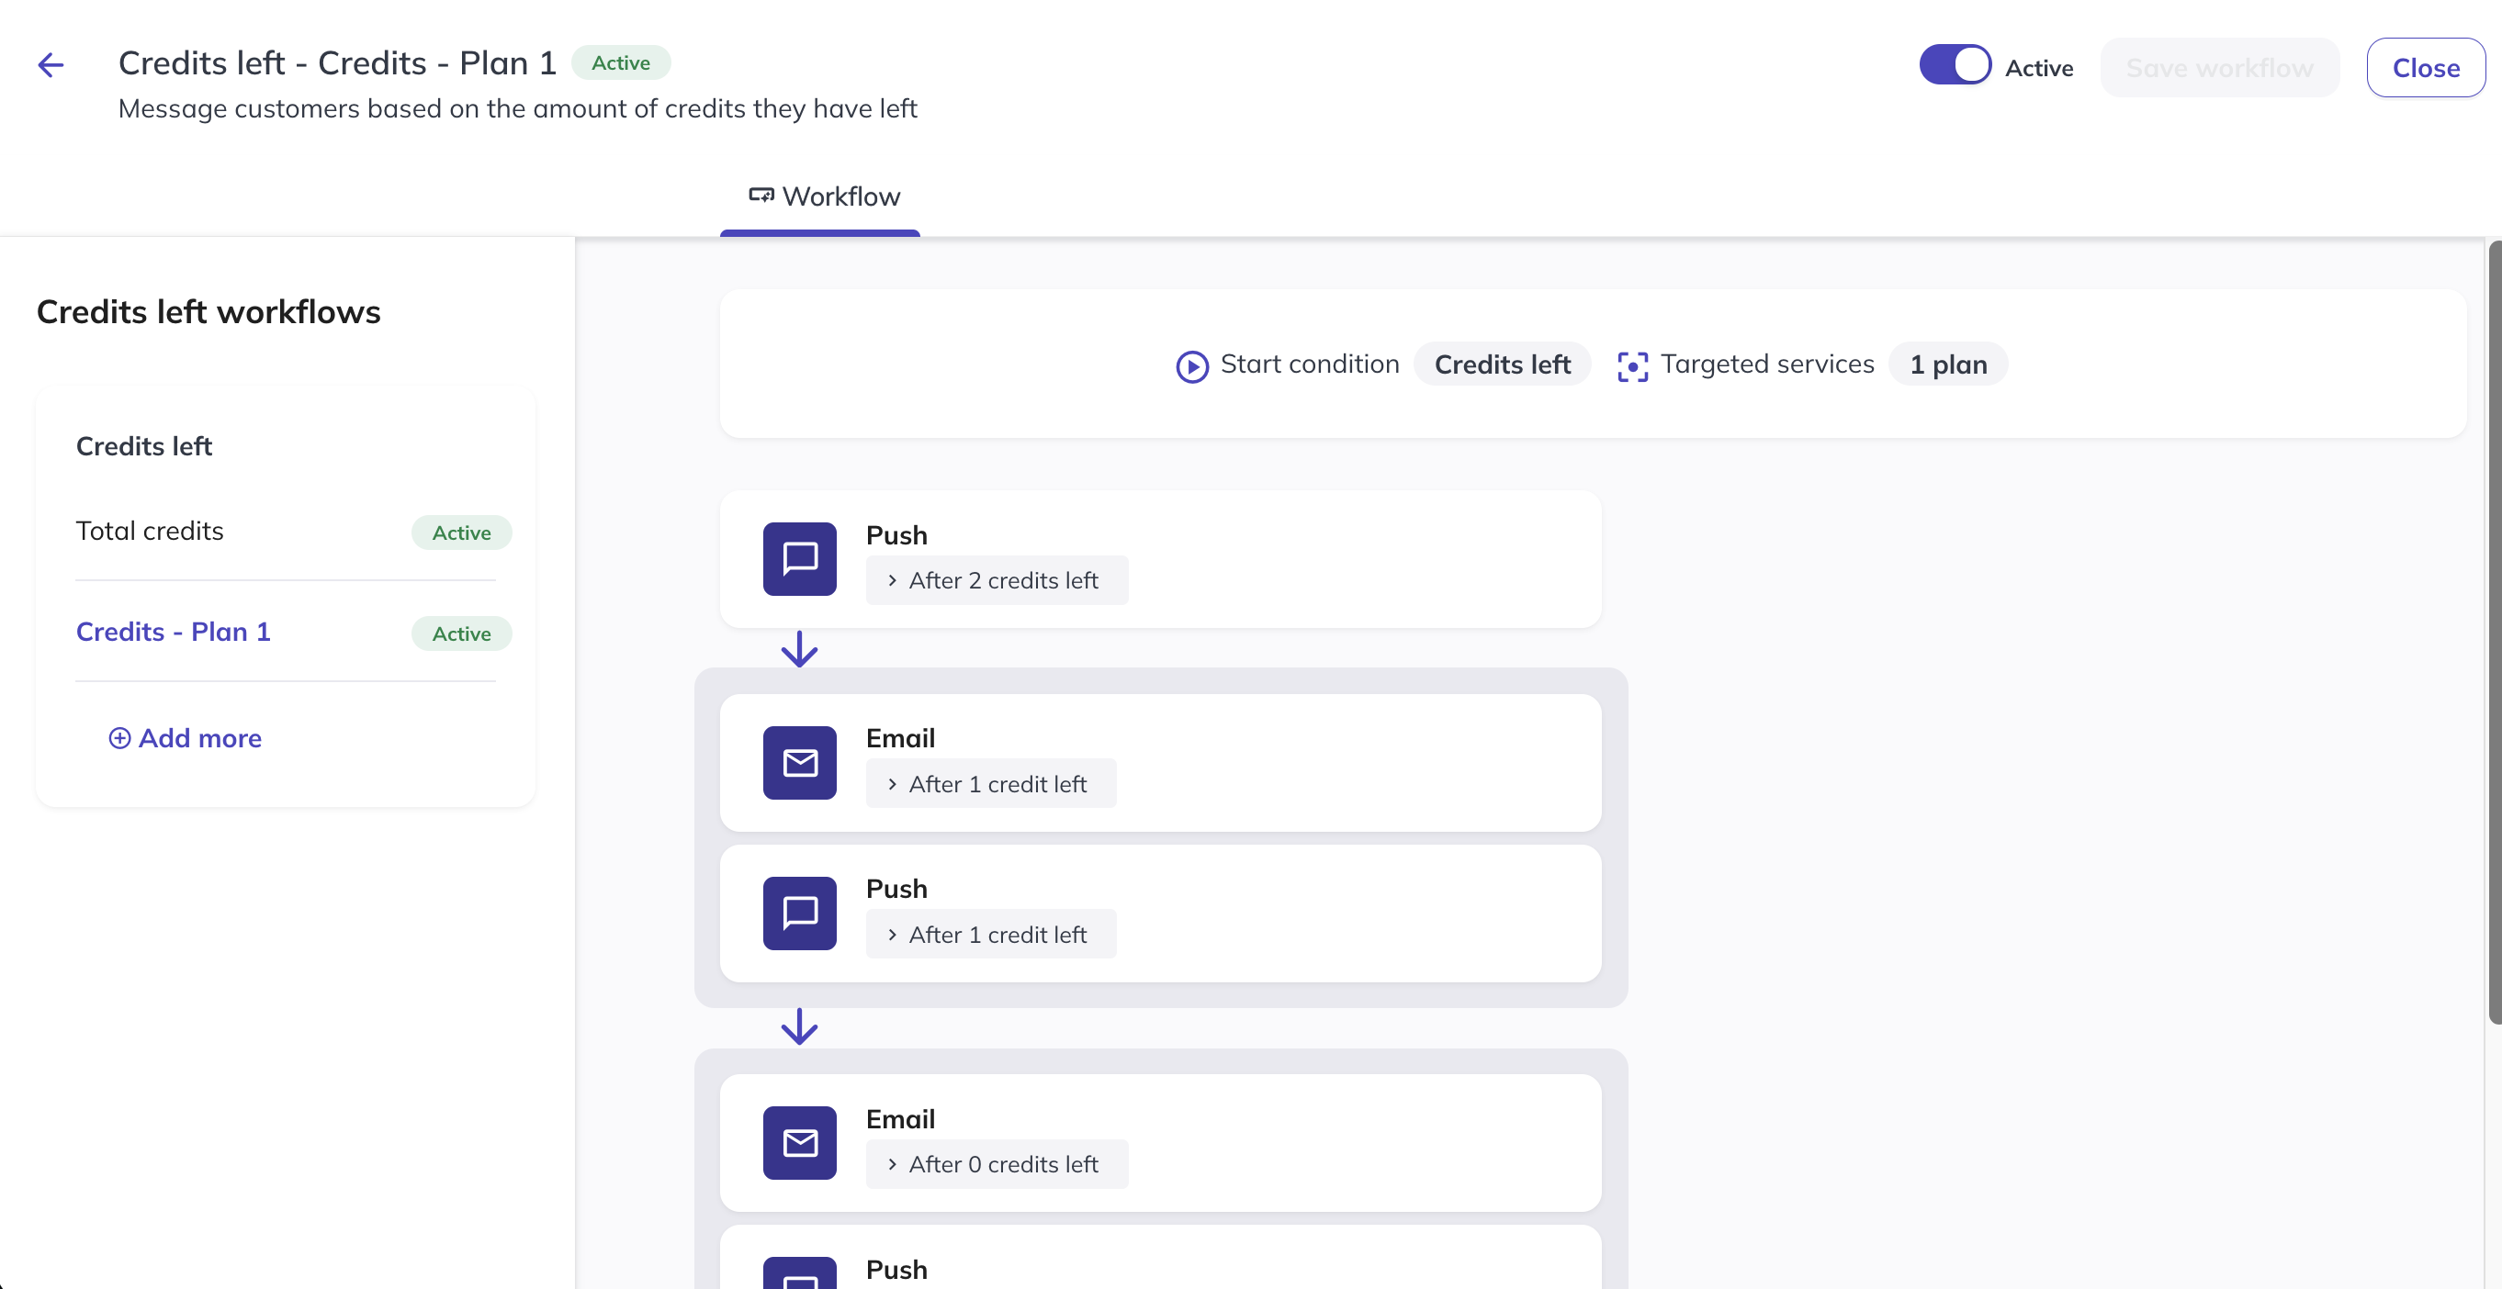Click the workflow description text in header
Screen dimensions: 2502x1289
pos(518,108)
